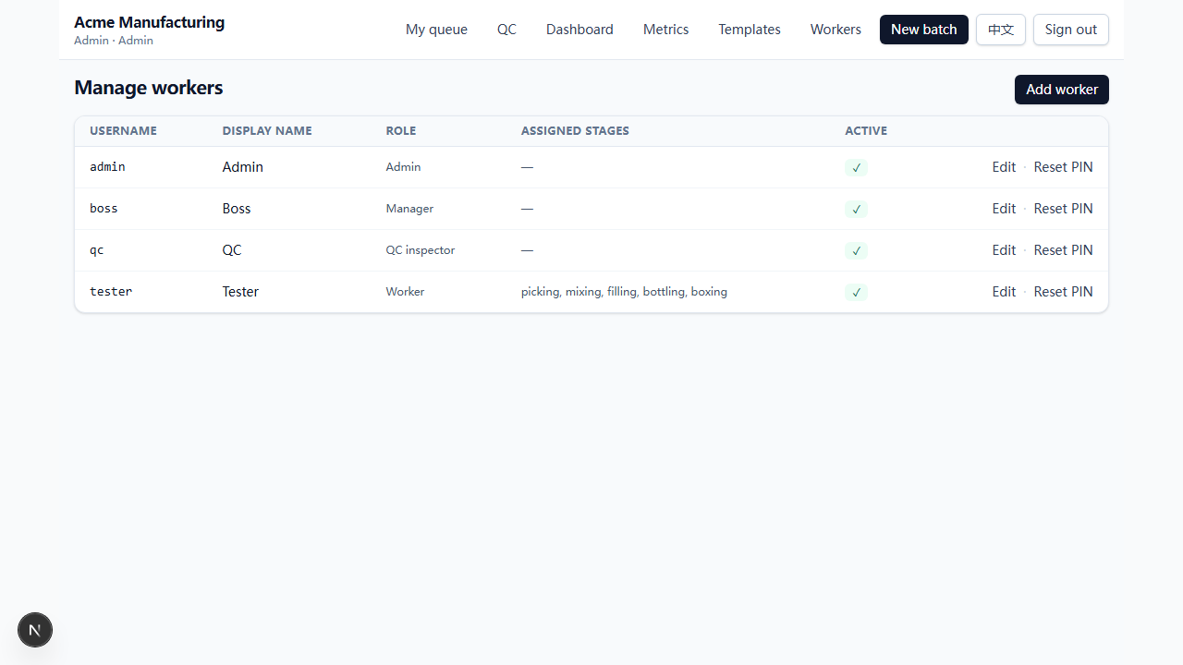Image resolution: width=1183 pixels, height=665 pixels.
Task: Click the active checkmark for boss
Action: tap(856, 210)
